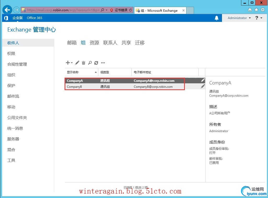268x198 pixels.
Task: Click the edit pencil icon in the toolbar
Action: tap(77, 63)
